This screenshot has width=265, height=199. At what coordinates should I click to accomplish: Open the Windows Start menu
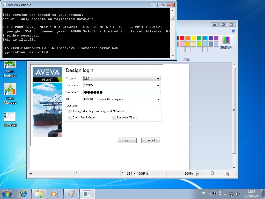7,194
